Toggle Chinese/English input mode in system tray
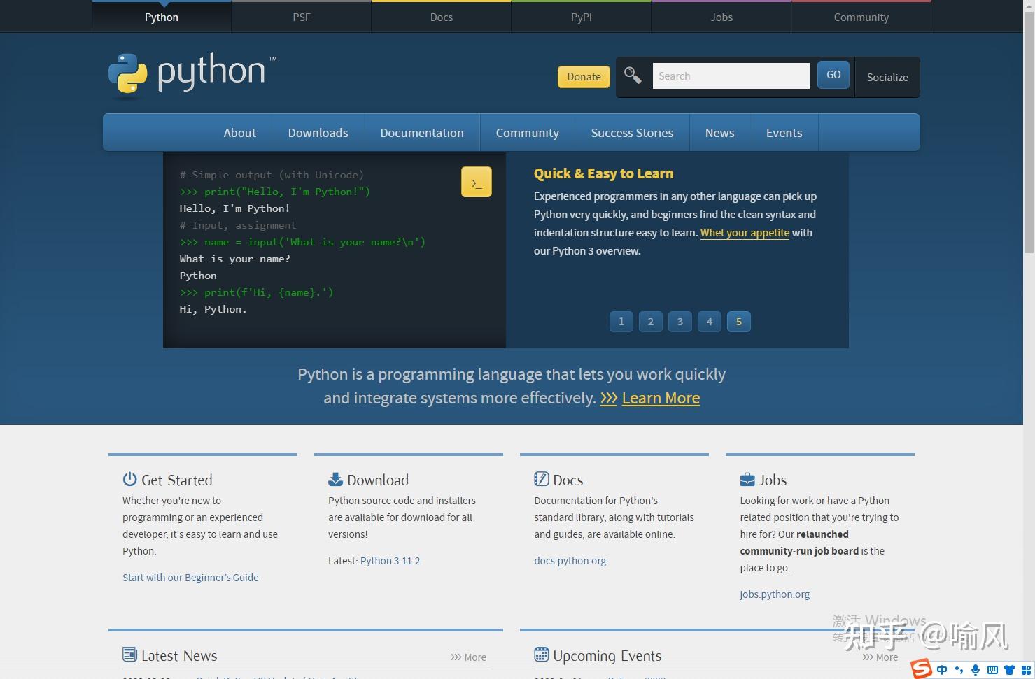Image resolution: width=1035 pixels, height=679 pixels. point(941,669)
